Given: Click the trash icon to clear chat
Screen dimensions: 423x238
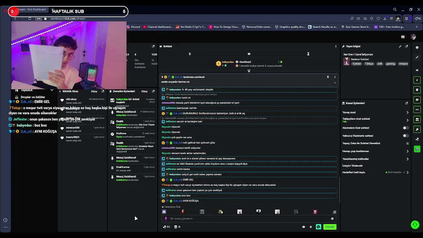Looking at the screenshot, I should click(x=190, y=54).
